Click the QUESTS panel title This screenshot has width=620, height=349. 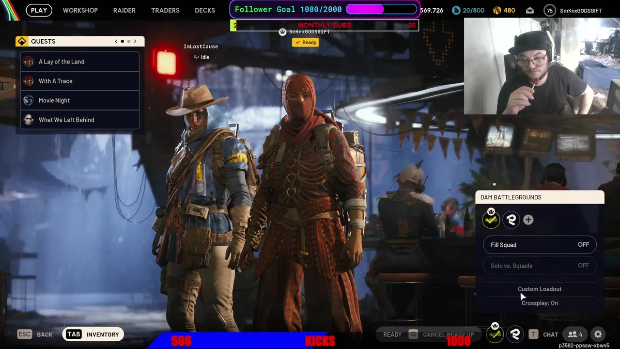[x=43, y=41]
